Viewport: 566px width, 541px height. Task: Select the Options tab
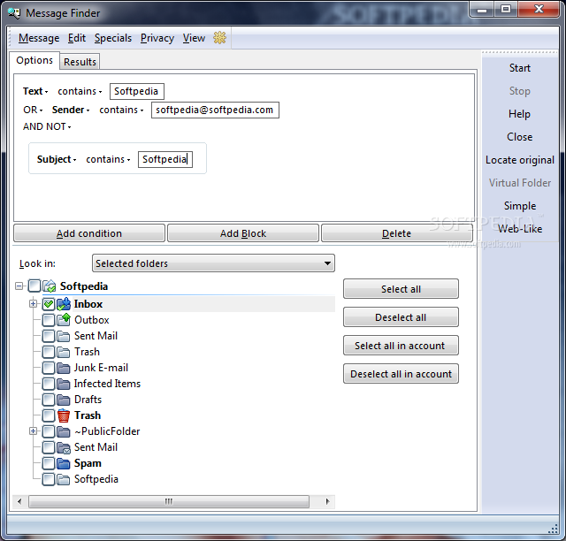click(34, 60)
